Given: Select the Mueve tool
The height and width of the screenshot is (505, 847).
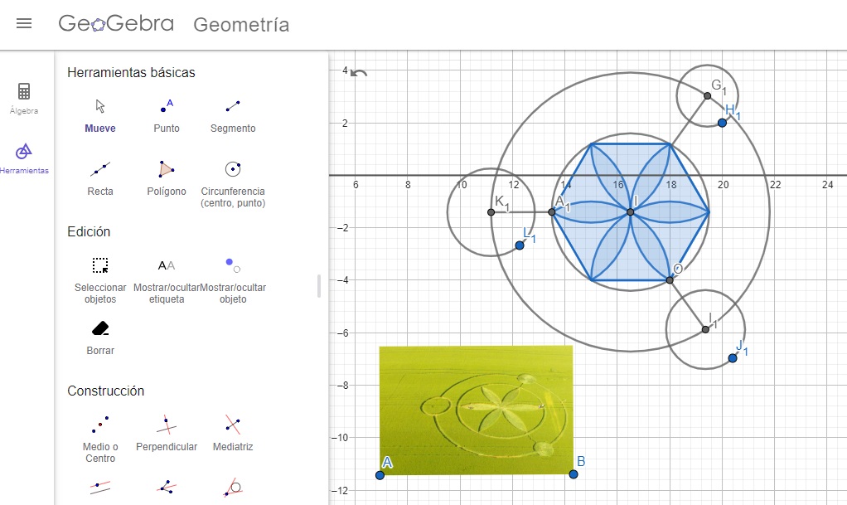Looking at the screenshot, I should pyautogui.click(x=100, y=116).
